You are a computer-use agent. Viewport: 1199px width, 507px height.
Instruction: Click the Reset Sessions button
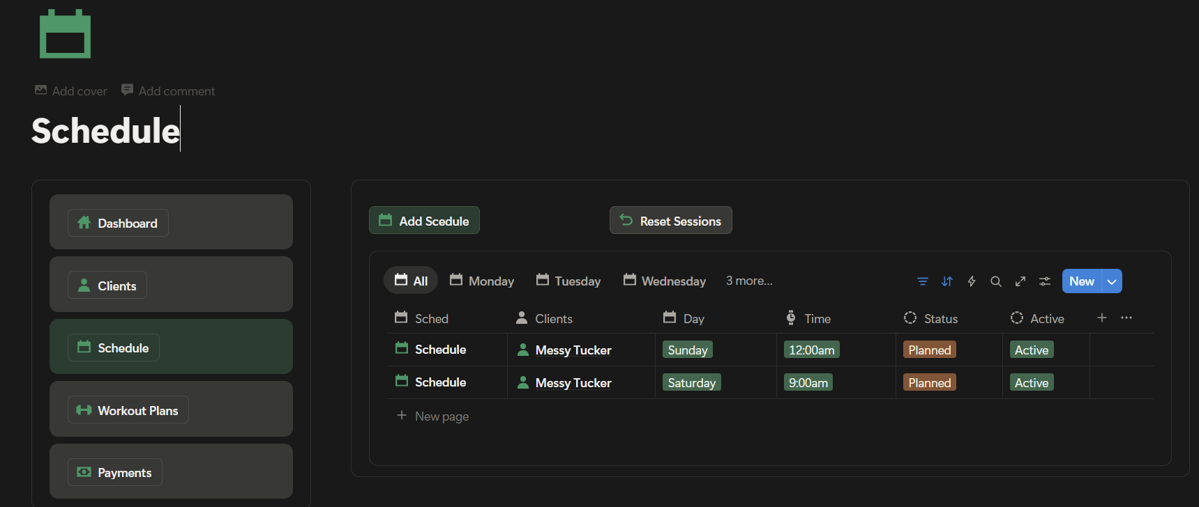pyautogui.click(x=671, y=221)
